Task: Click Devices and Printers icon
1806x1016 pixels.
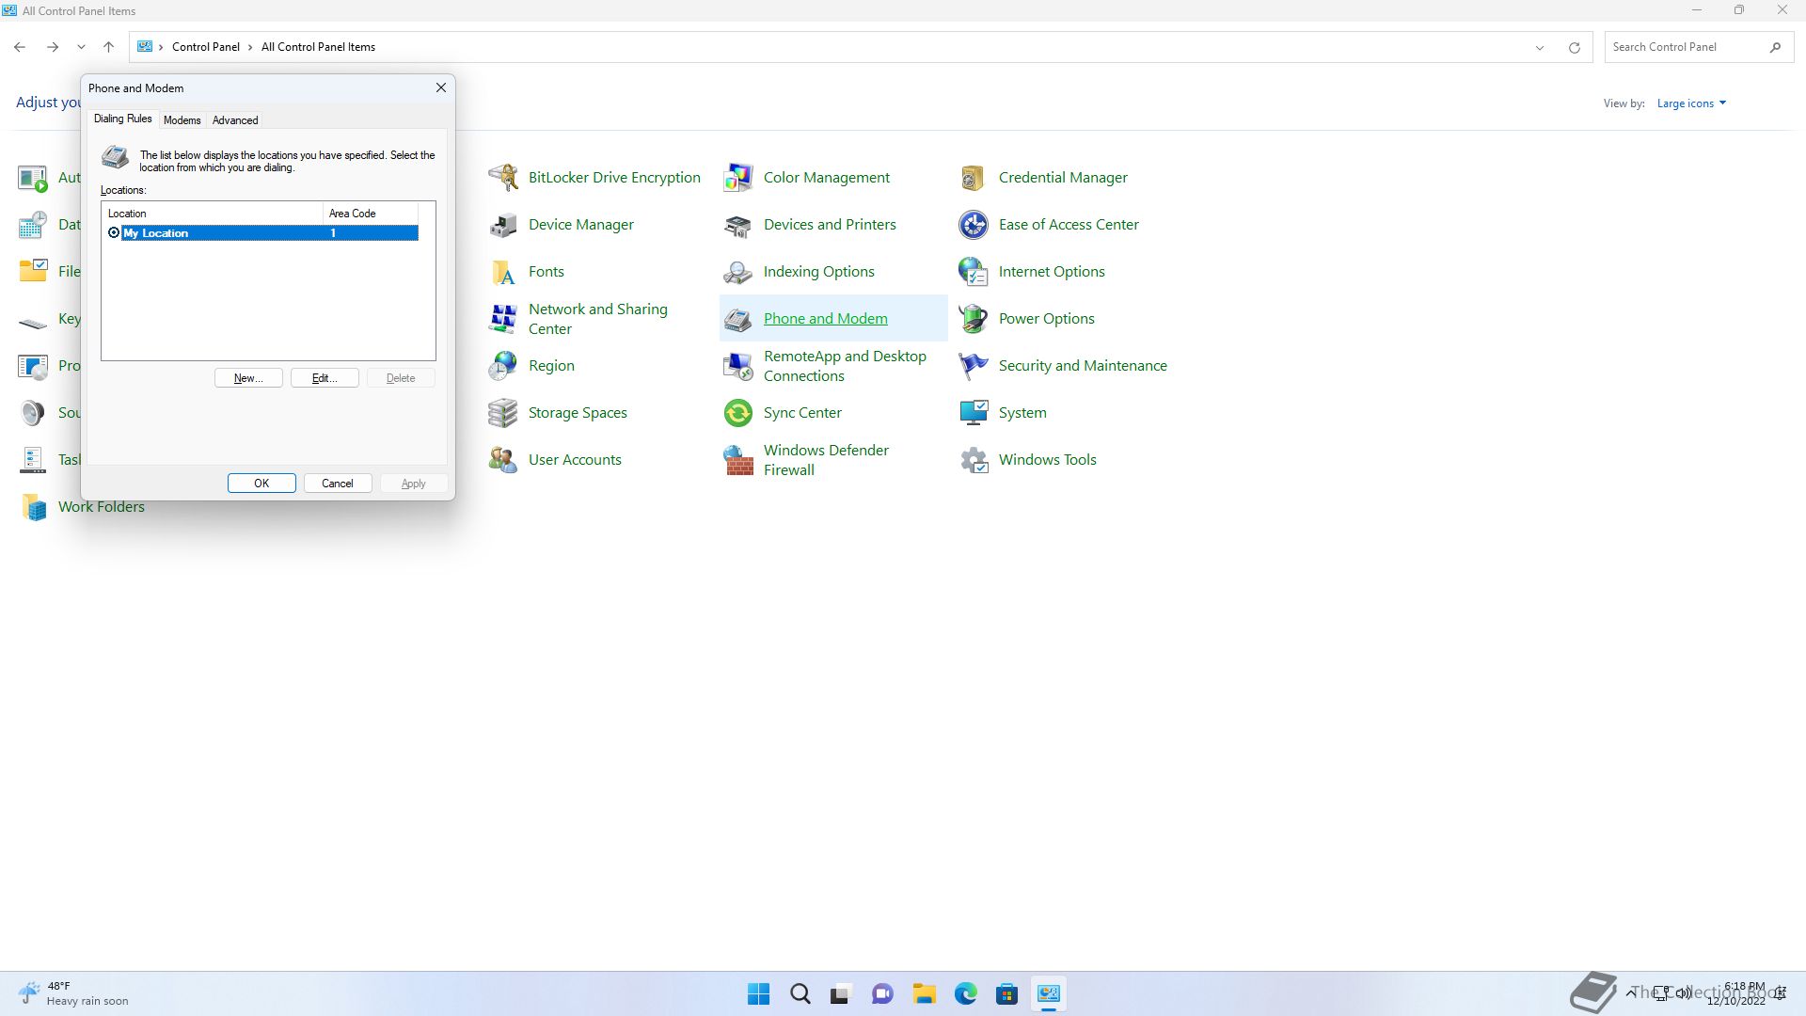Action: click(738, 224)
